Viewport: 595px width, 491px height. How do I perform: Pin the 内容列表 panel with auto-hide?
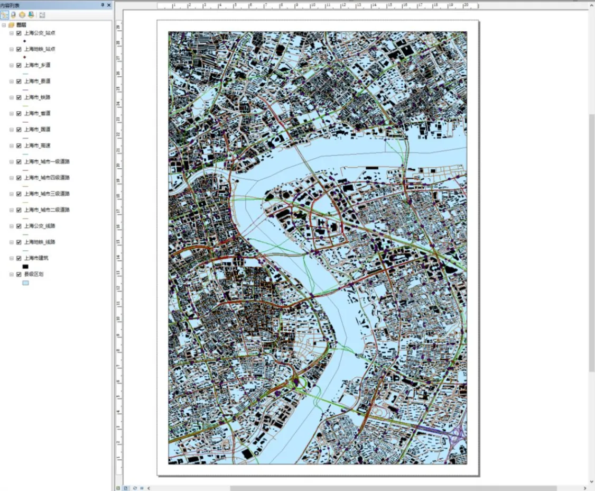[103, 5]
